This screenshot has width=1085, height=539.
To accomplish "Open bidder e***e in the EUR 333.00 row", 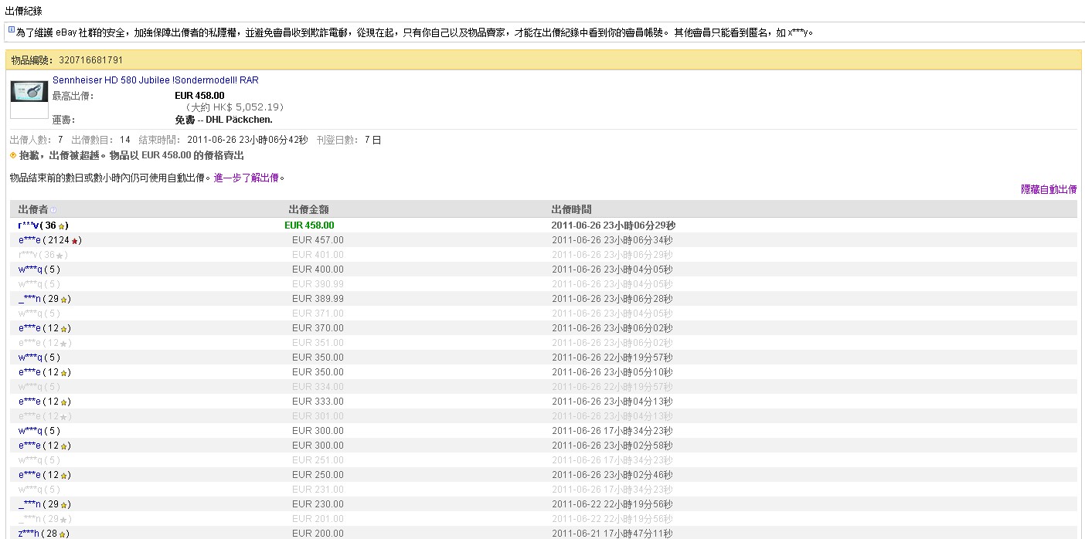I will [x=29, y=402].
